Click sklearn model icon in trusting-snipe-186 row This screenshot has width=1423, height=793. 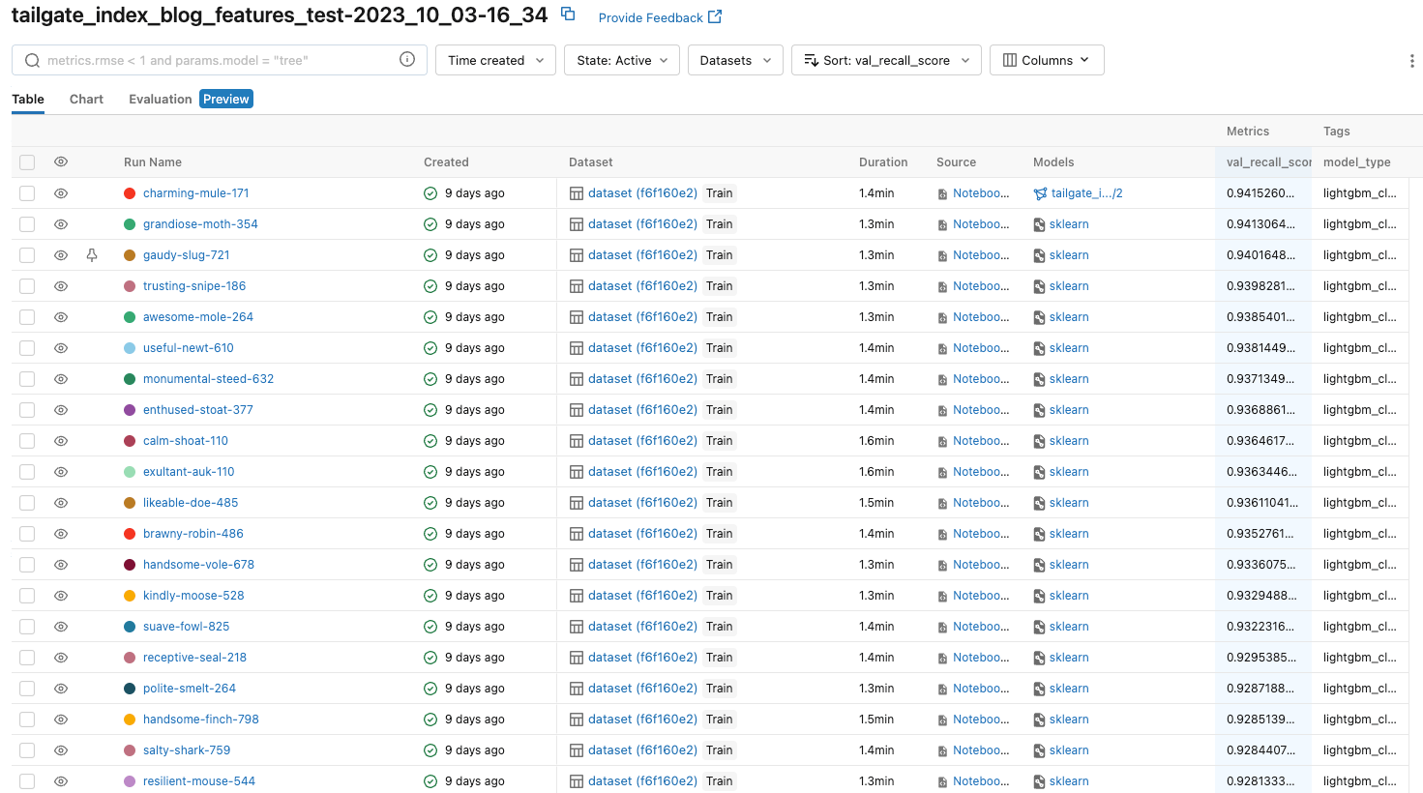pyautogui.click(x=1039, y=286)
